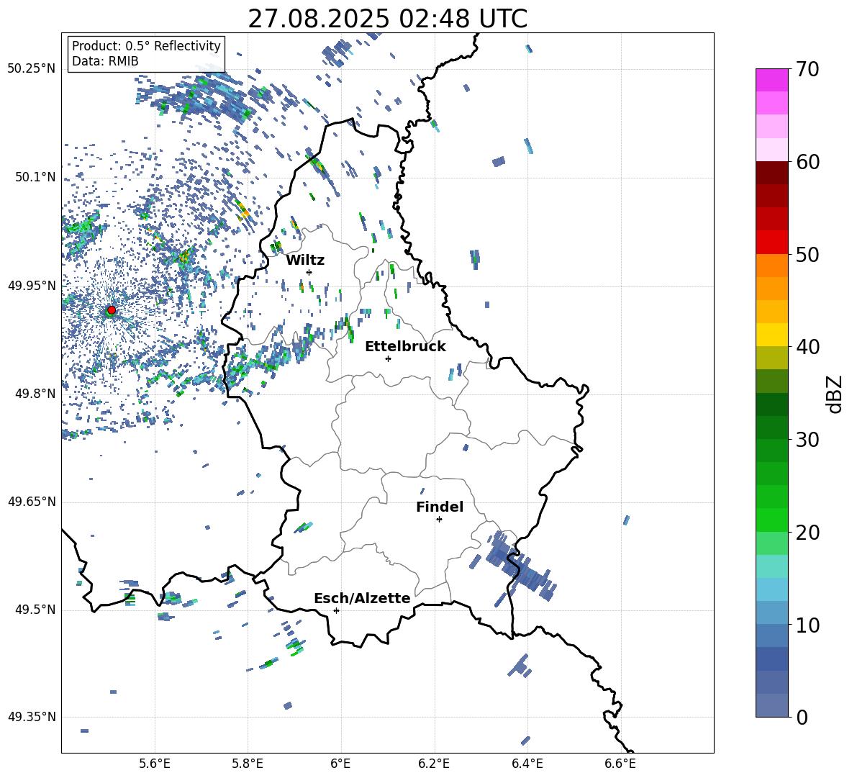Pick the light cyan swatch above 10
Image resolution: width=852 pixels, height=778 pixels.
coord(771,589)
